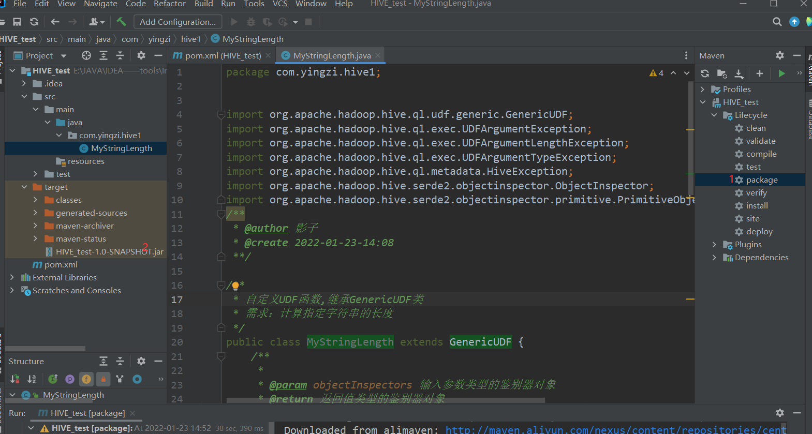Screen dimensions: 812x434
Task: Collapse all in the Project panel
Action: (120, 55)
